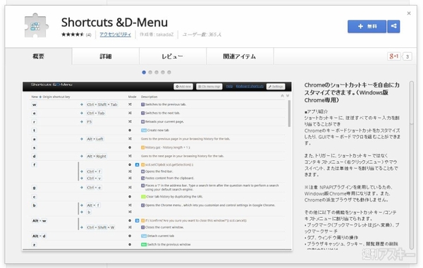Image resolution: width=423 pixels, height=268 pixels.
Task: Switch to the 詳細 tab
Action: [x=106, y=56]
